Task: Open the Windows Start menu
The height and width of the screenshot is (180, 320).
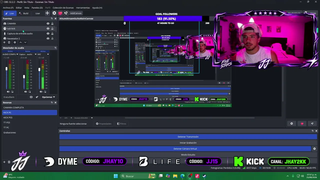Action: [x=116, y=176]
